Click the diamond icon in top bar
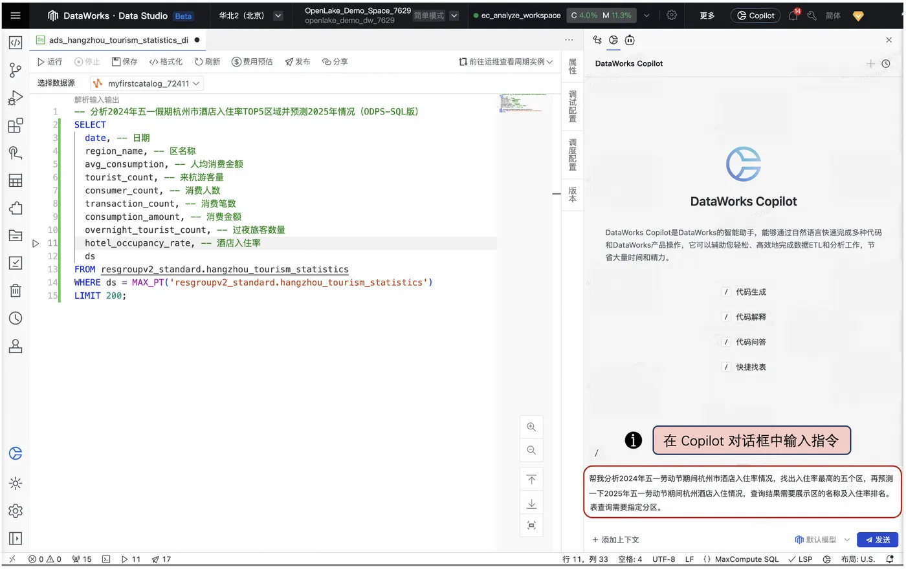Viewport: 906px width, 569px height. pos(858,16)
